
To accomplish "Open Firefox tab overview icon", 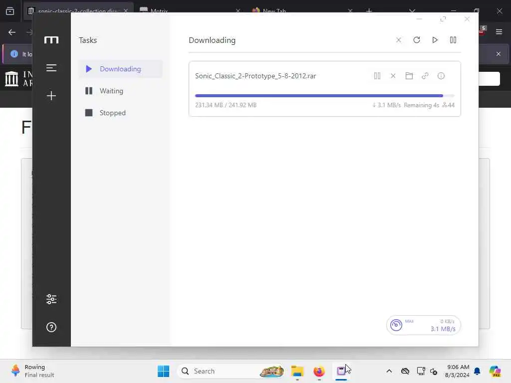I will coord(10,11).
